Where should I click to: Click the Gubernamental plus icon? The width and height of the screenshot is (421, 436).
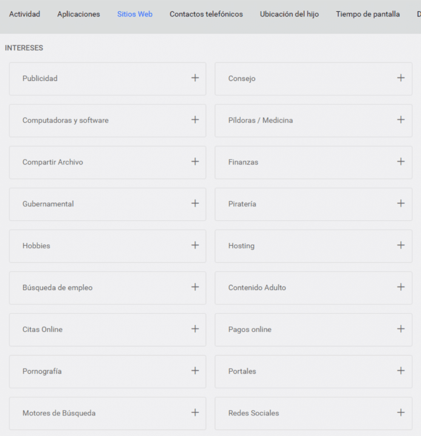tap(195, 203)
